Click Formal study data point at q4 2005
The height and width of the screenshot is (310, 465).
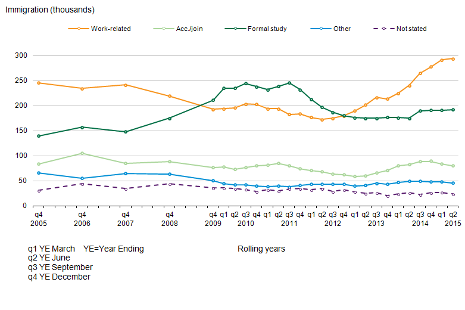coord(39,136)
